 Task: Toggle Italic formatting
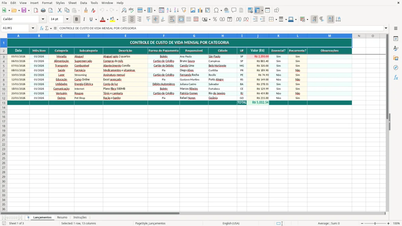pos(84,19)
